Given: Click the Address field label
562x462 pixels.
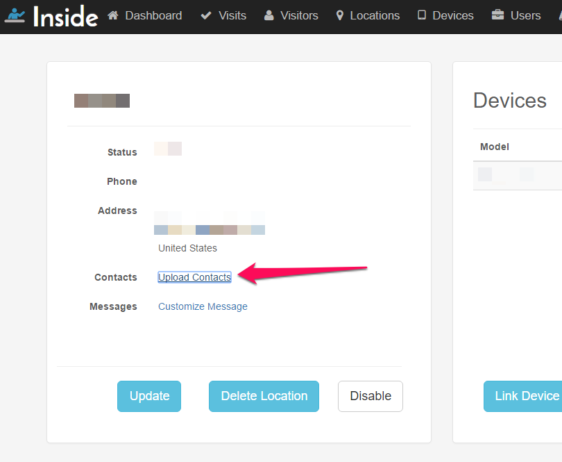Looking at the screenshot, I should (117, 211).
